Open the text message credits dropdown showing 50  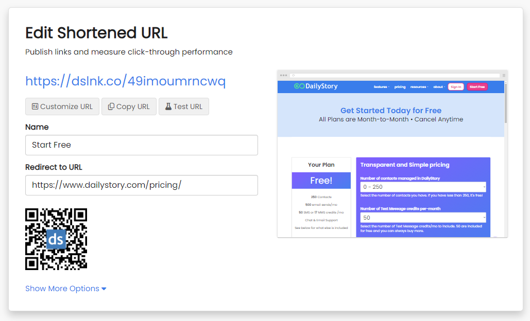(x=423, y=218)
